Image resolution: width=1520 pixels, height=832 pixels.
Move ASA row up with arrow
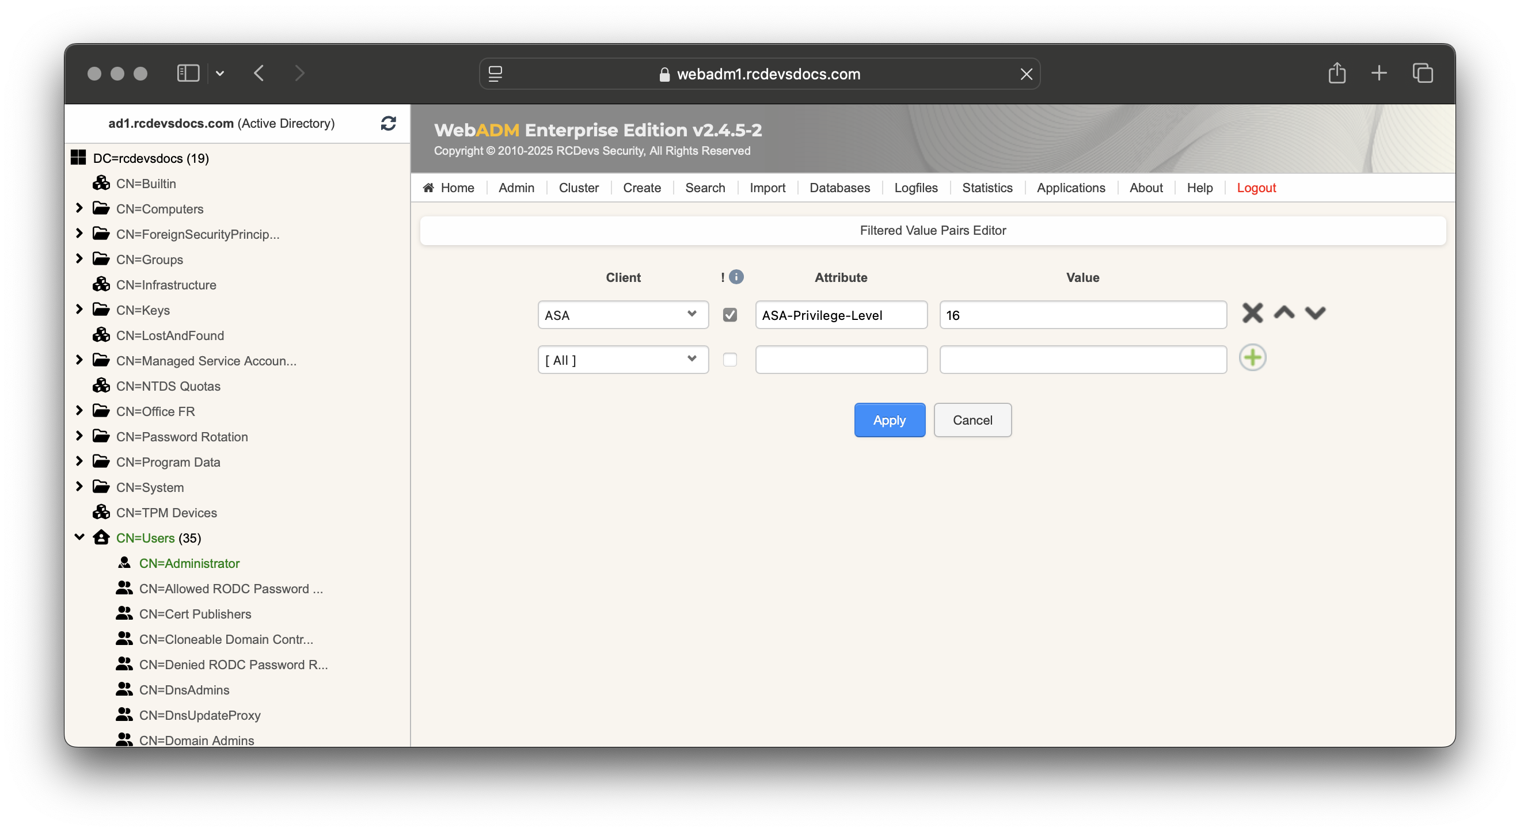[x=1284, y=312]
